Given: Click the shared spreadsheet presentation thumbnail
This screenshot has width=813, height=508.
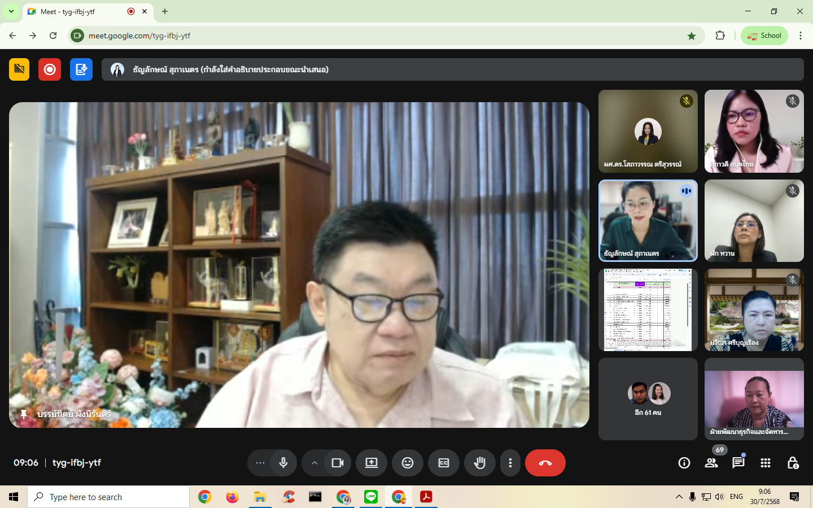Looking at the screenshot, I should click(x=648, y=309).
